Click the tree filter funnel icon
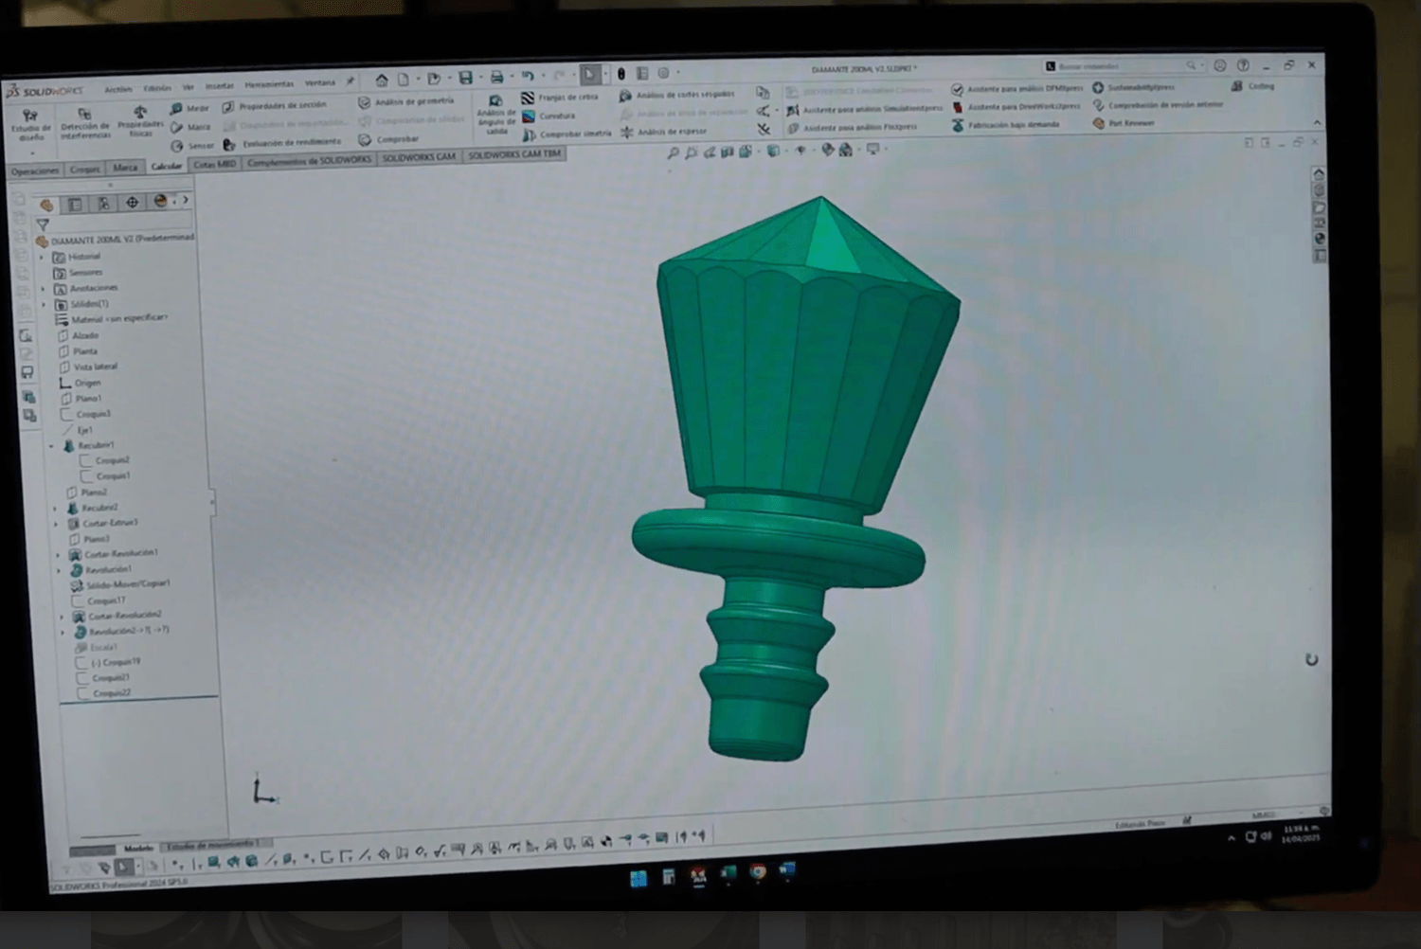 [43, 224]
